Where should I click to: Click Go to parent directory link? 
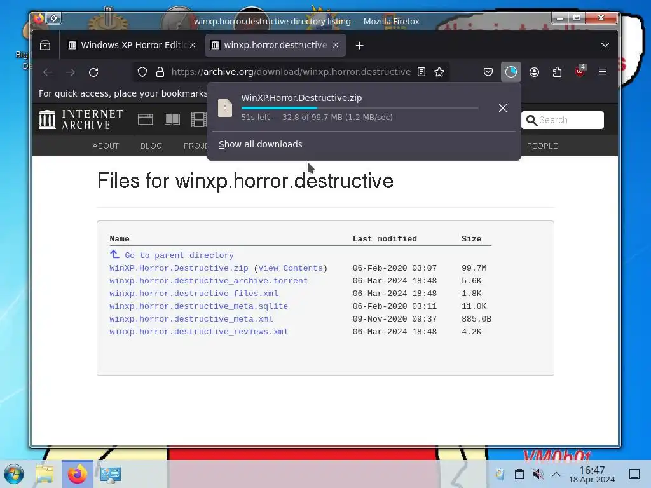[179, 255]
